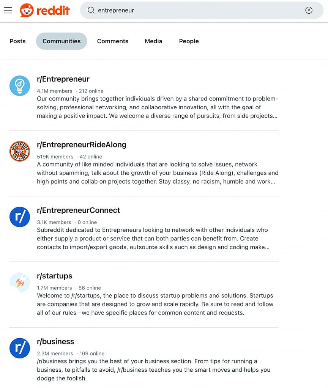
Task: Open the r/Entrepreneur community link
Action: point(63,79)
